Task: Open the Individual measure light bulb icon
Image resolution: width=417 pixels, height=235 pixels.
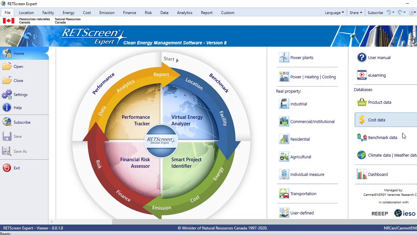Action: pos(284,174)
